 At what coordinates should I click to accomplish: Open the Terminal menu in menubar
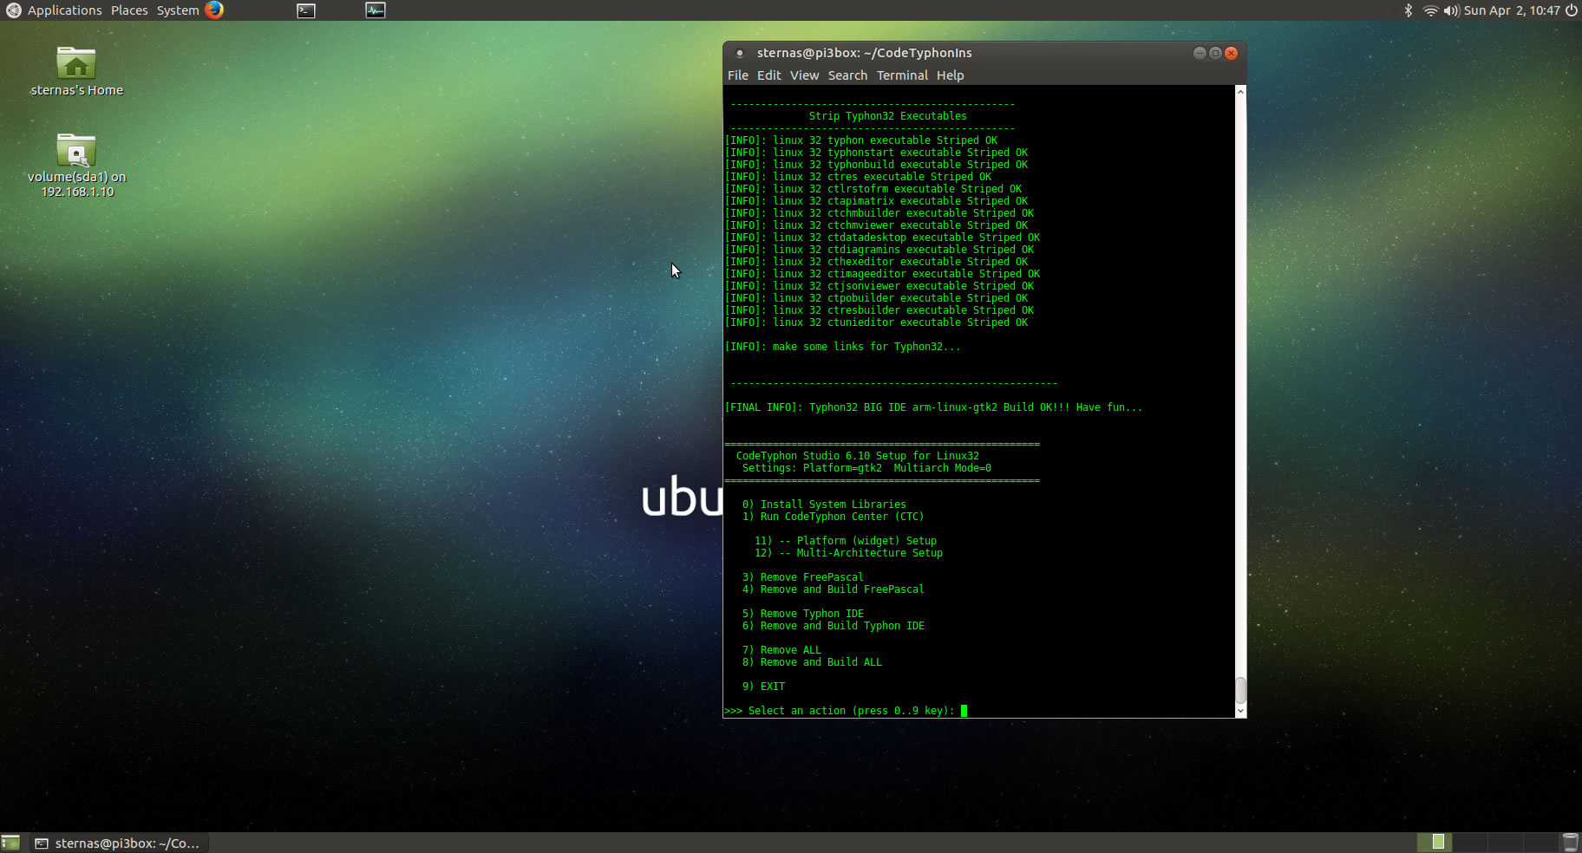[902, 75]
